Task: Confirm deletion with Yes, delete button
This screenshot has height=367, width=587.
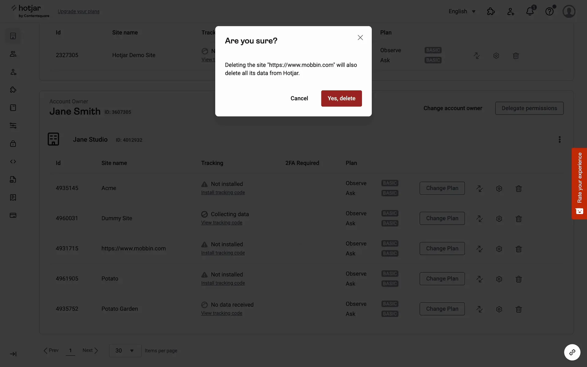Action: tap(341, 98)
